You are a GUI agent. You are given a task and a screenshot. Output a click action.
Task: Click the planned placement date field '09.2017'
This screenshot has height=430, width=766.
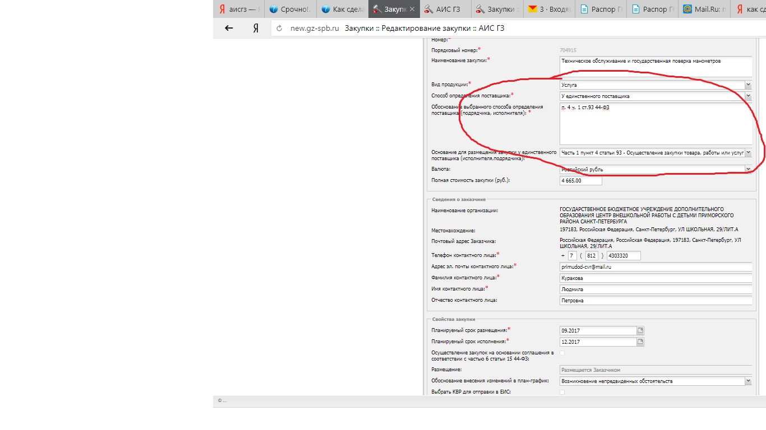pyautogui.click(x=598, y=330)
